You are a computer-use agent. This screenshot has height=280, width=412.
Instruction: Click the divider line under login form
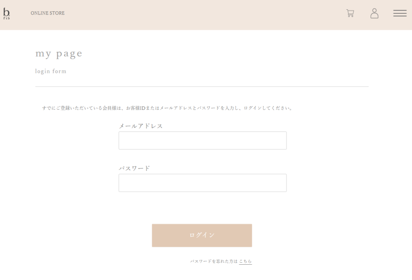point(202,86)
